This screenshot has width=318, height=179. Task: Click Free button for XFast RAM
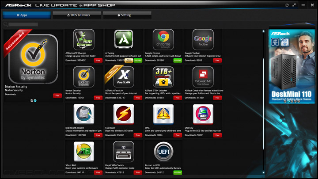click(x=98, y=172)
